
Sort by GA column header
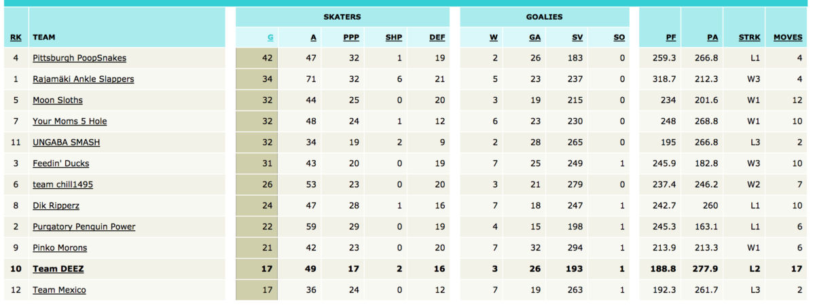point(535,37)
